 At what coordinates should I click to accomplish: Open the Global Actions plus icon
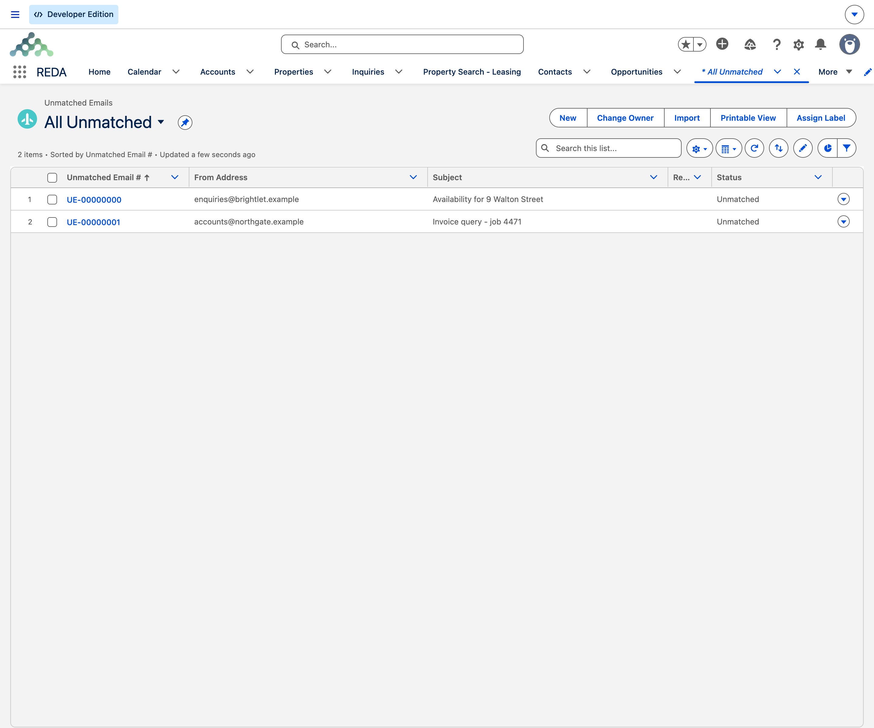722,44
